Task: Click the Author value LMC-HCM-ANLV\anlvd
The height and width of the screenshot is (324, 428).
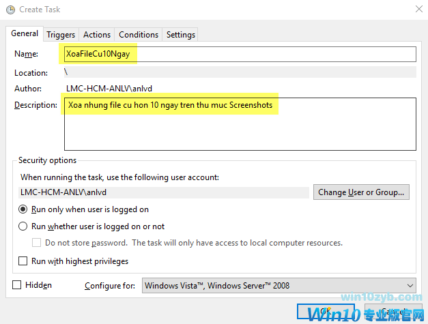Action: (x=109, y=89)
